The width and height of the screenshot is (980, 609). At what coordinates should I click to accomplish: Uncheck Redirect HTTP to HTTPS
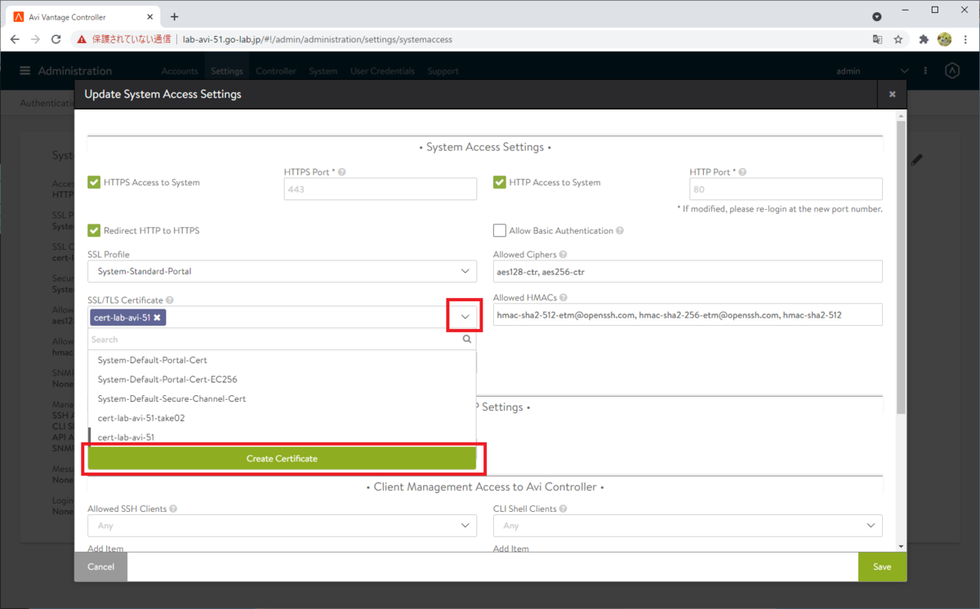click(x=94, y=230)
